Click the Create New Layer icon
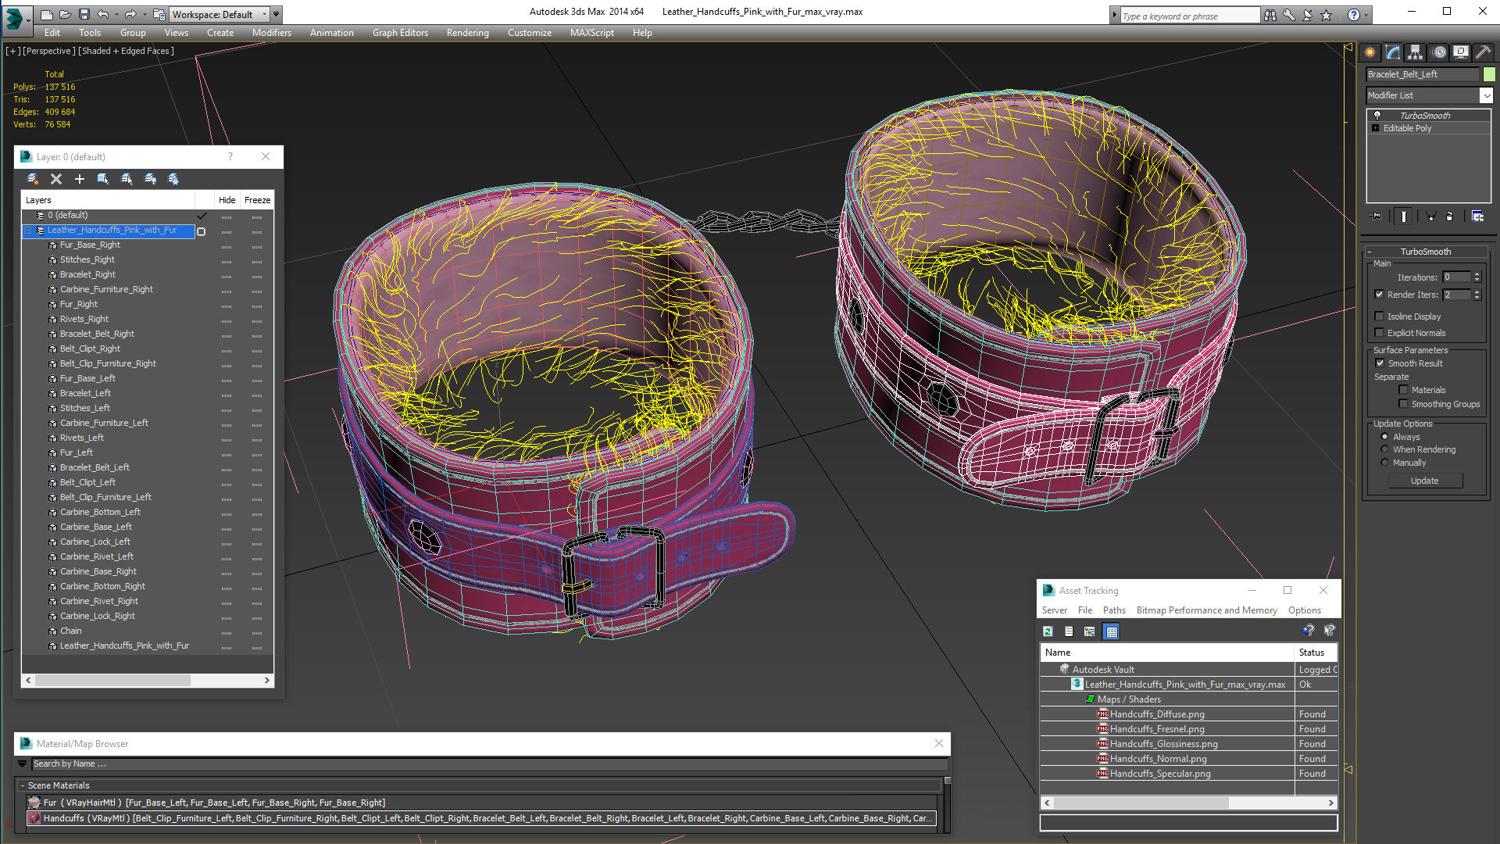1500x844 pixels. [33, 179]
